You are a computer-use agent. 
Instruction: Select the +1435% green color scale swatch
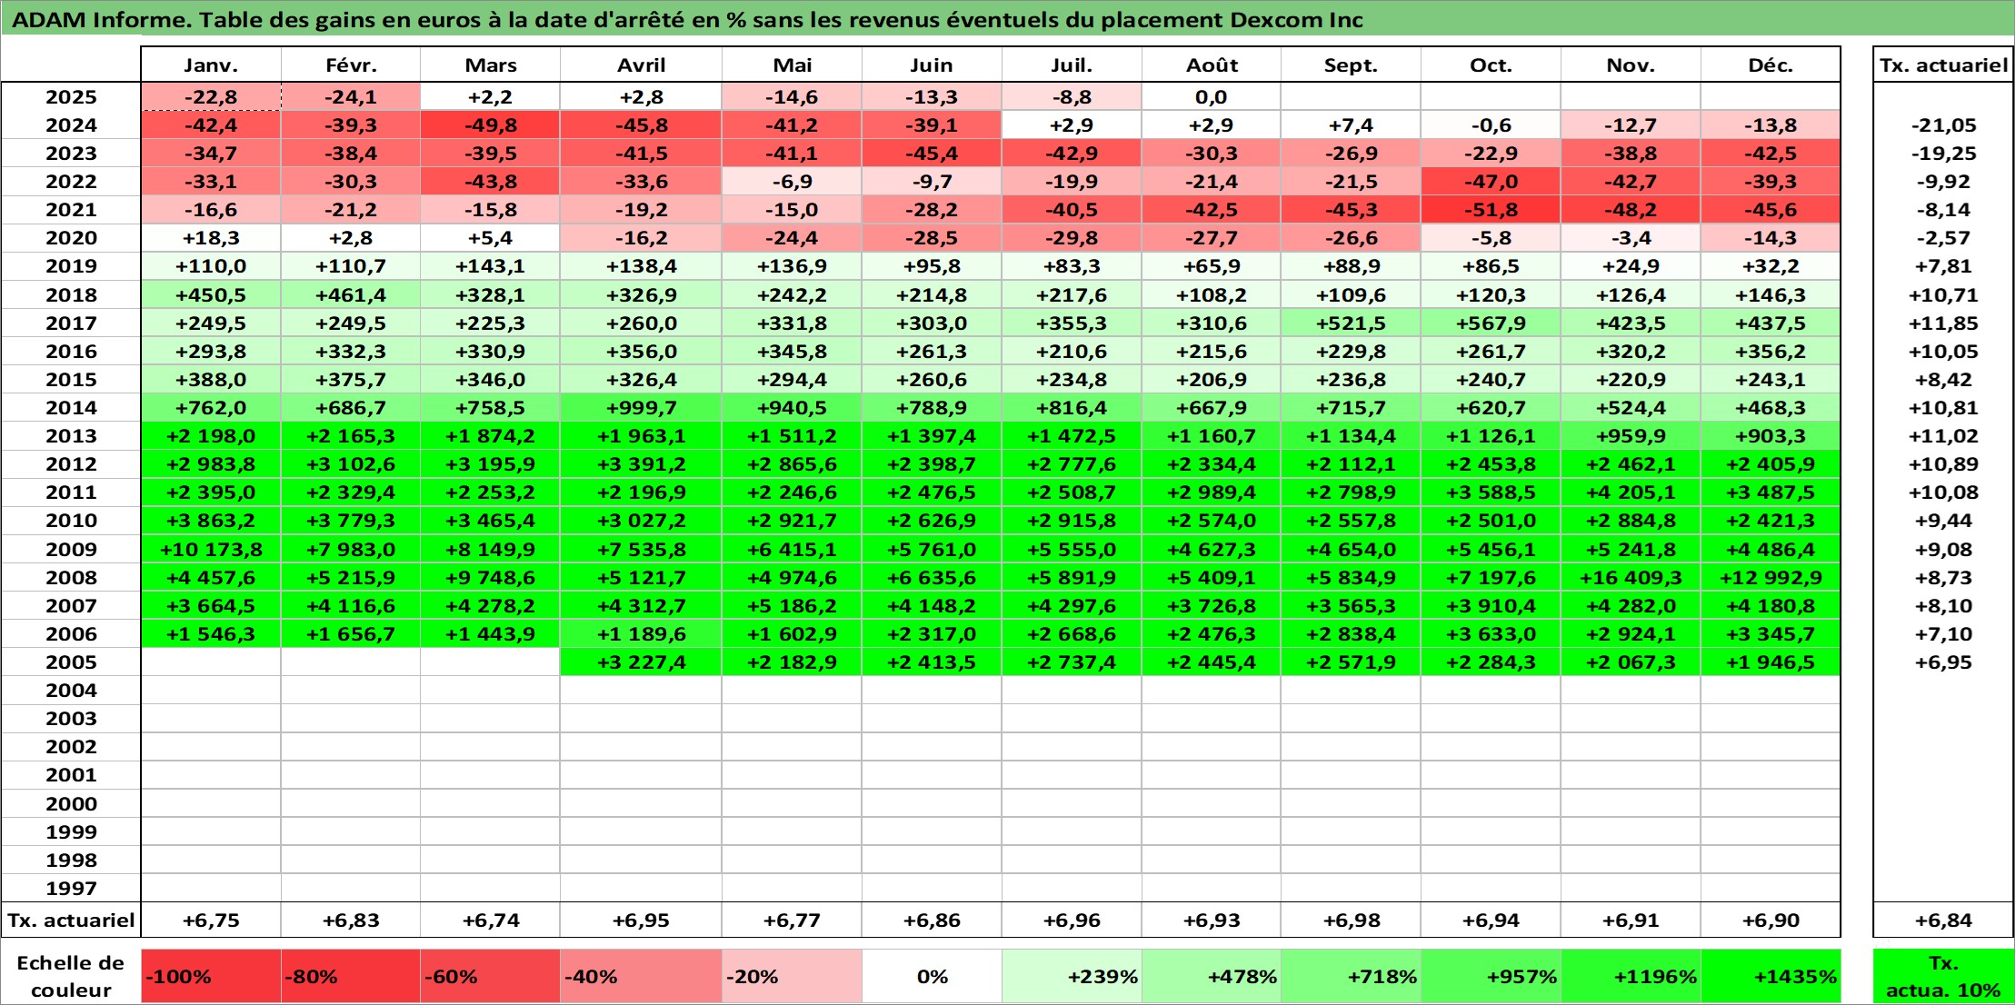click(1771, 977)
